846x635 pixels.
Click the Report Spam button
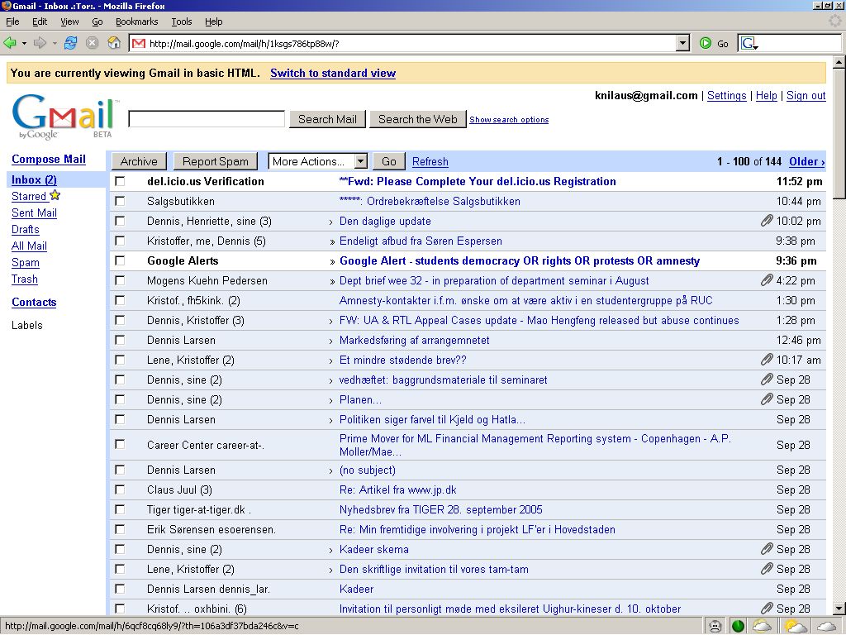(x=215, y=161)
